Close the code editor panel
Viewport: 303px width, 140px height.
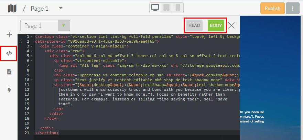pos(231,25)
